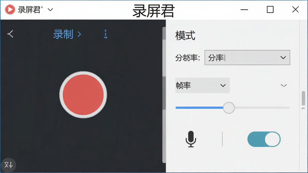Adjust the blue frame rate slider handle
This screenshot has height=173, width=308.
coord(229,108)
